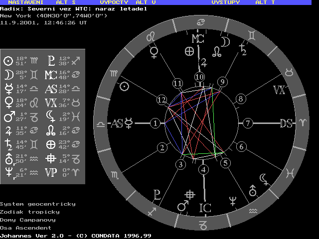Screen dimensions: 319x239
Task: Select the Moon symbol in the positions table
Action: point(8,75)
